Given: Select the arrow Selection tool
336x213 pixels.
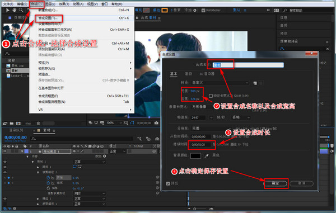Looking at the screenshot, I should coord(8,10).
